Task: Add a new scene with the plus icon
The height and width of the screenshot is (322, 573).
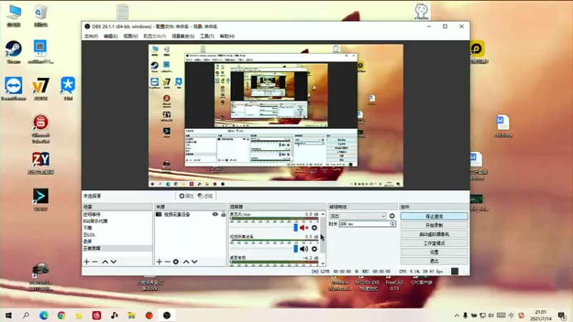Action: click(x=87, y=262)
